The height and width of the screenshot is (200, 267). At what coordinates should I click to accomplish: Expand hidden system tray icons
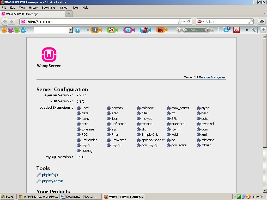pyautogui.click(x=235, y=197)
